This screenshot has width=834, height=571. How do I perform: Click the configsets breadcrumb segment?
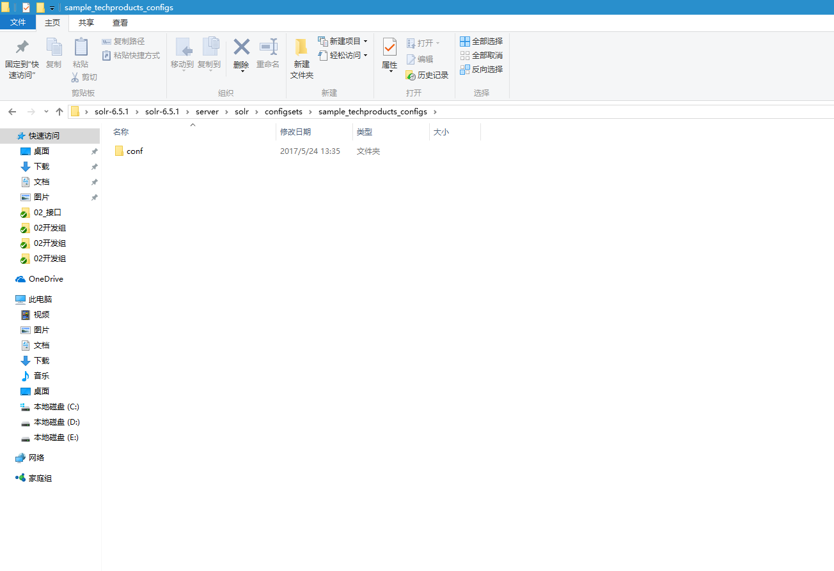coord(285,112)
